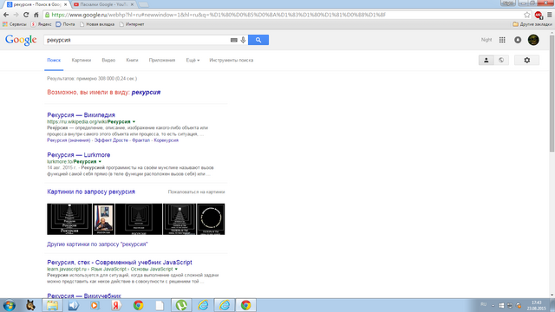Open the Картинки search tab
This screenshot has width=555, height=312.
coord(82,60)
